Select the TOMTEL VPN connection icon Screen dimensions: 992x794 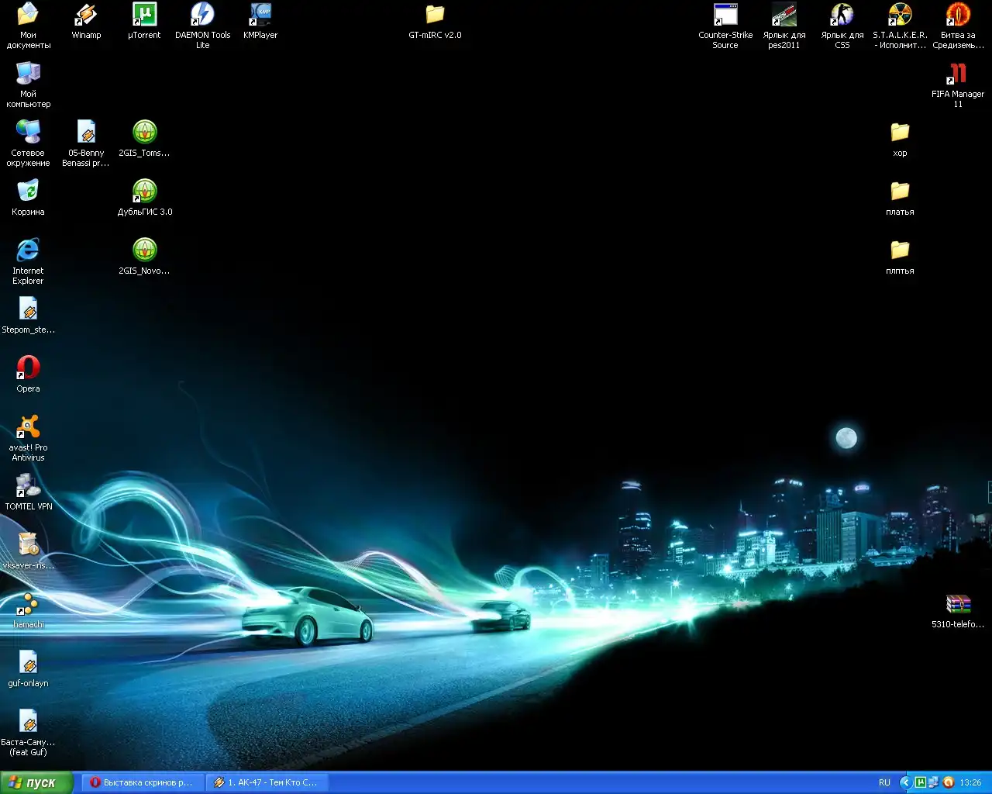point(28,486)
